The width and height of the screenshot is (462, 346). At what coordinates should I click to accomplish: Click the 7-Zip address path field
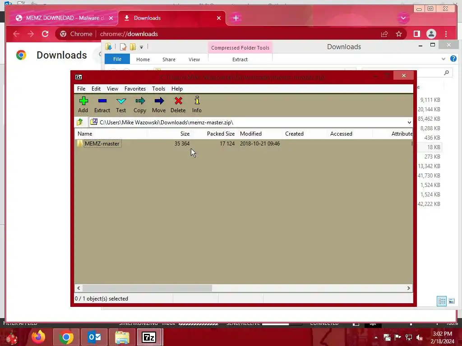248,123
